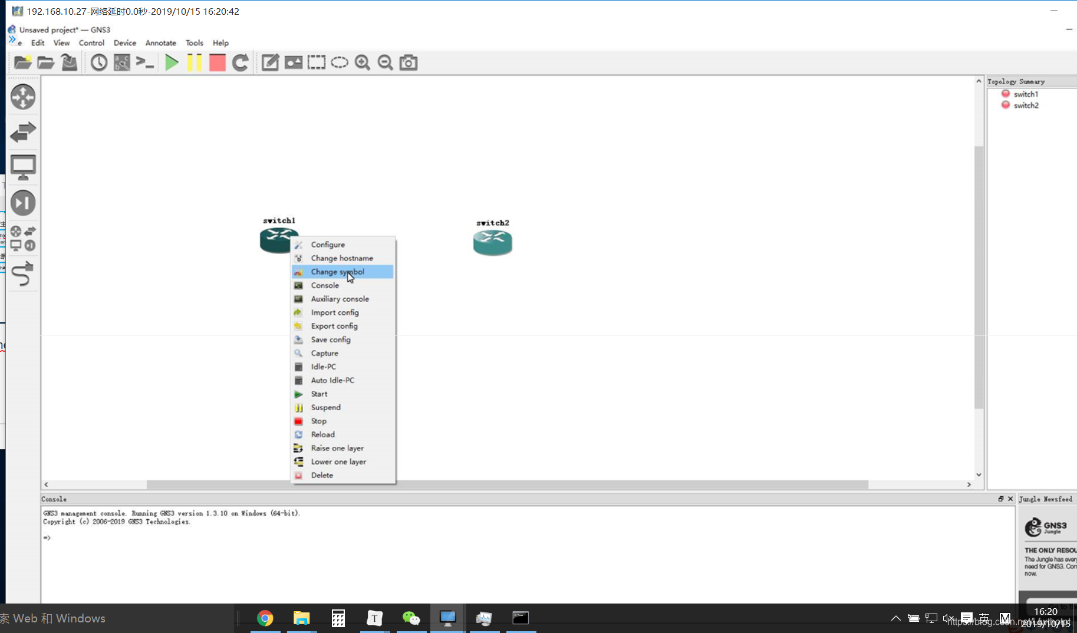
Task: Choose Reload in the context menu
Action: (x=342, y=434)
